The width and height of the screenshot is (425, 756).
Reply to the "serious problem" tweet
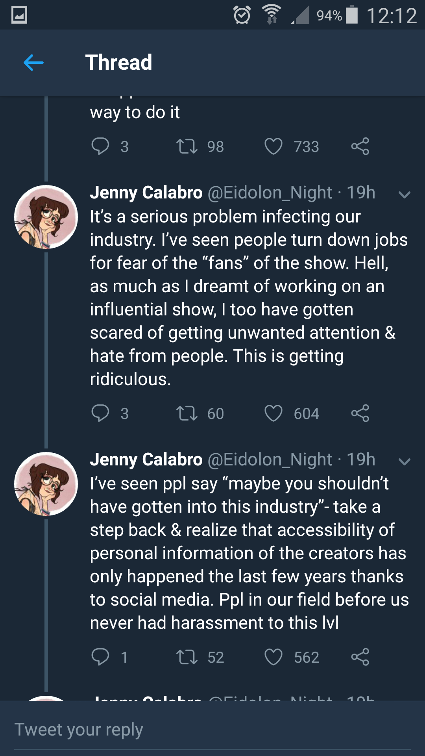[x=100, y=413]
